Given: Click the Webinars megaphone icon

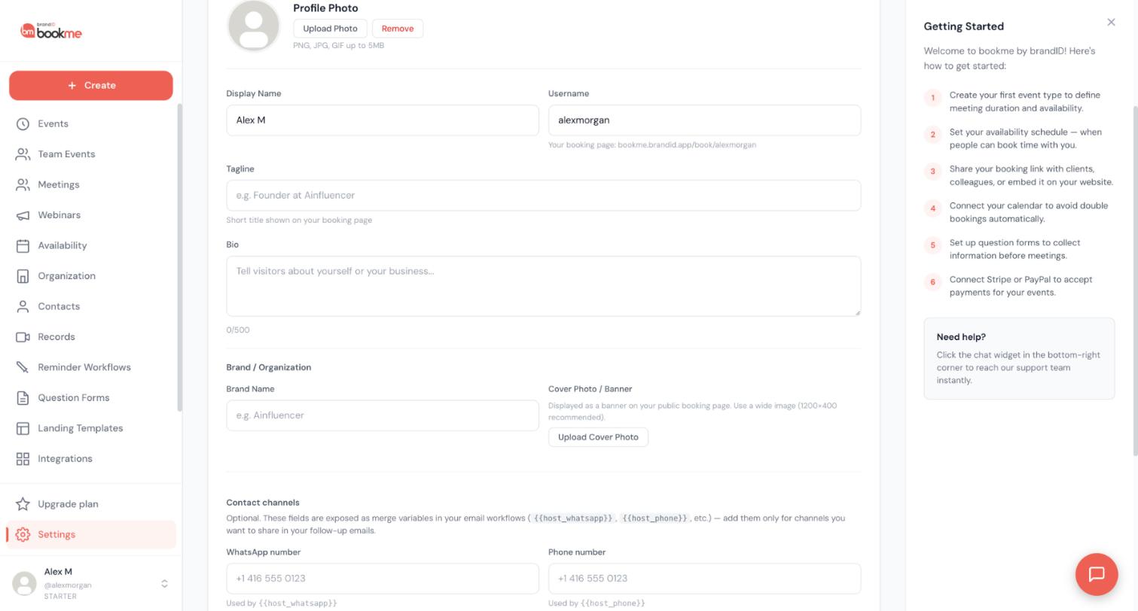Looking at the screenshot, I should click(23, 215).
